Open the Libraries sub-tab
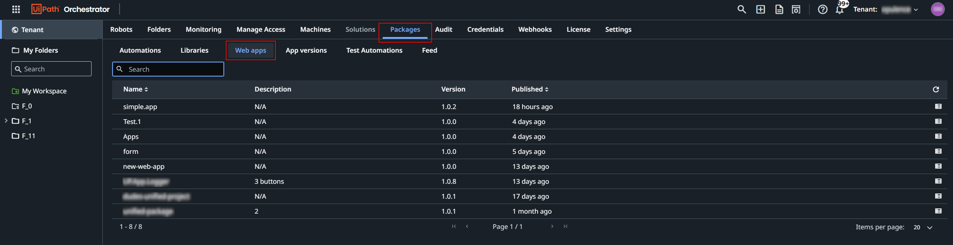The height and width of the screenshot is (245, 953). click(x=194, y=50)
